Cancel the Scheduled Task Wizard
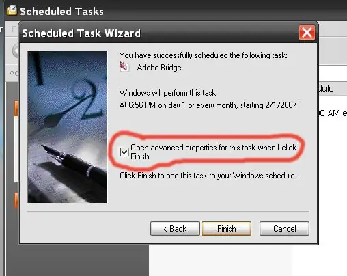Viewport: 347px width, 276px height. coord(284,228)
